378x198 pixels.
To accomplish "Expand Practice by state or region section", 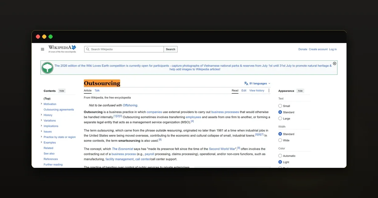I will 41,137.
